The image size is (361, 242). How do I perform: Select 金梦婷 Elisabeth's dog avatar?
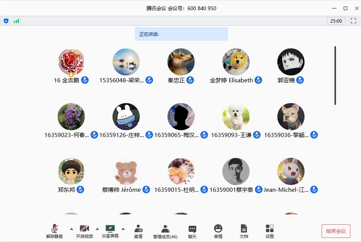click(236, 62)
